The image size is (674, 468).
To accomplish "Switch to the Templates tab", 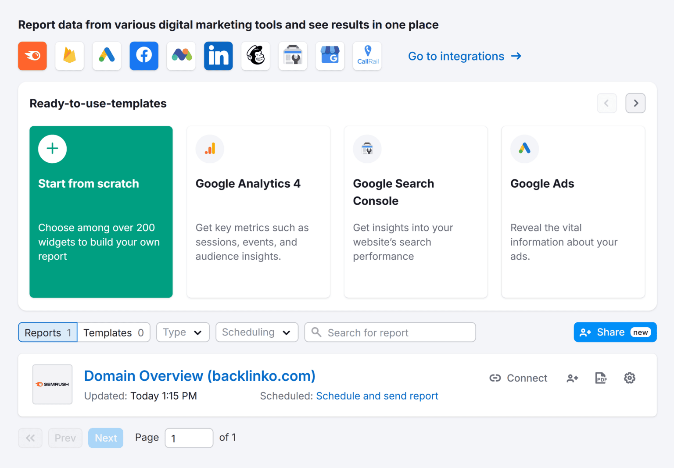I will pos(114,332).
